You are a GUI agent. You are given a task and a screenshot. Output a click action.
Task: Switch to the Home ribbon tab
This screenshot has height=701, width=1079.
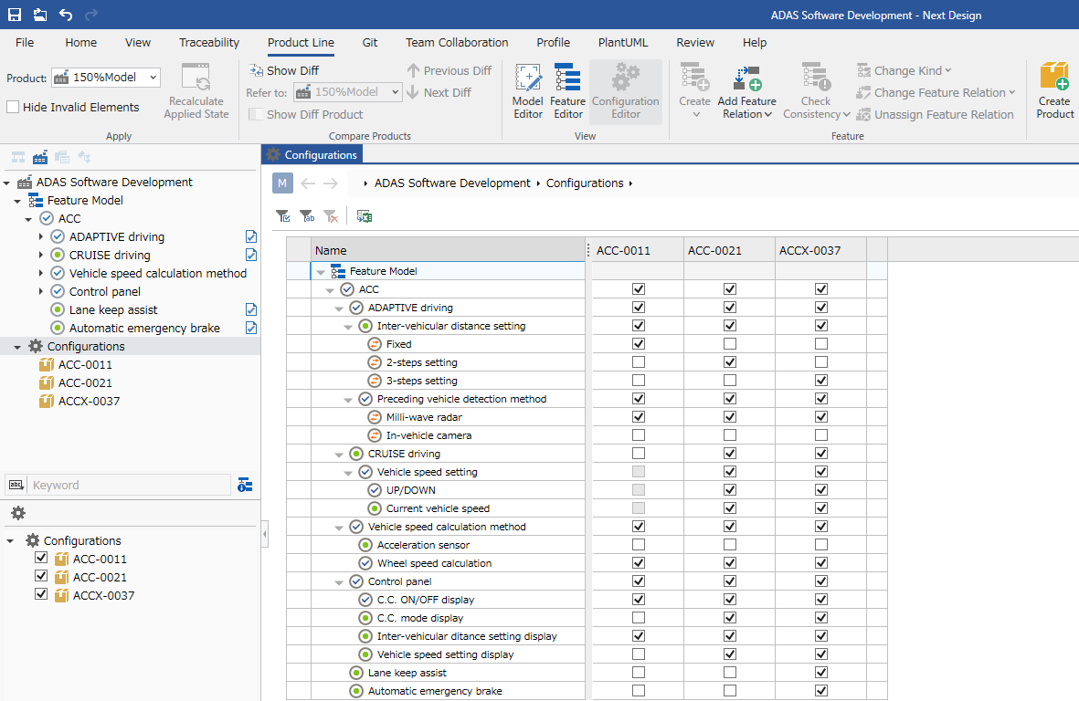pyautogui.click(x=81, y=43)
